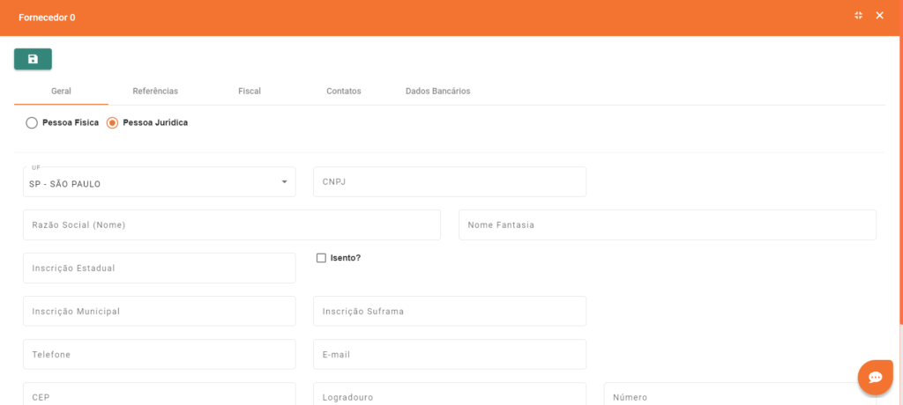Expand the UF state dropdown arrow
The image size is (903, 405).
point(284,182)
